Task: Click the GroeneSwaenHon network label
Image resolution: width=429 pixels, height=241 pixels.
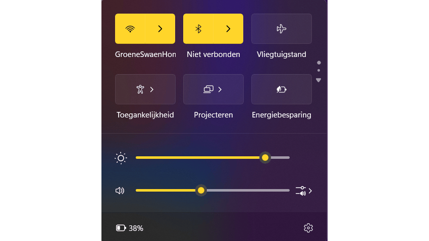Action: pos(145,54)
